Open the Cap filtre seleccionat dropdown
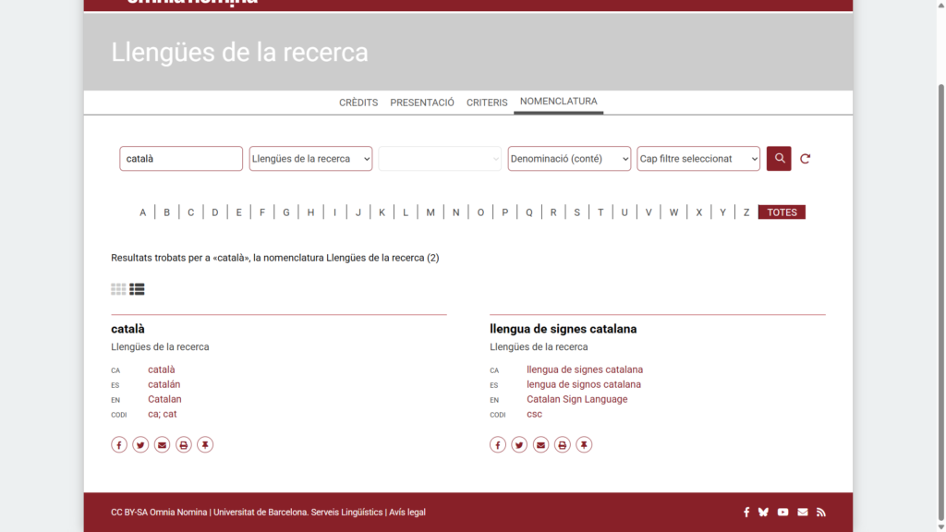Screen dimensions: 946x532 [698, 158]
